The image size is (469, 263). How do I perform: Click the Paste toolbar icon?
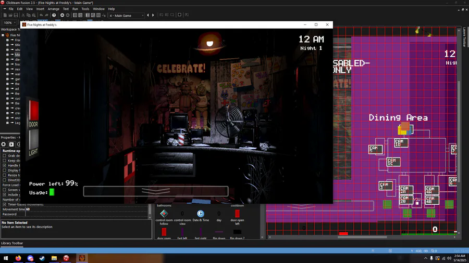click(x=34, y=15)
